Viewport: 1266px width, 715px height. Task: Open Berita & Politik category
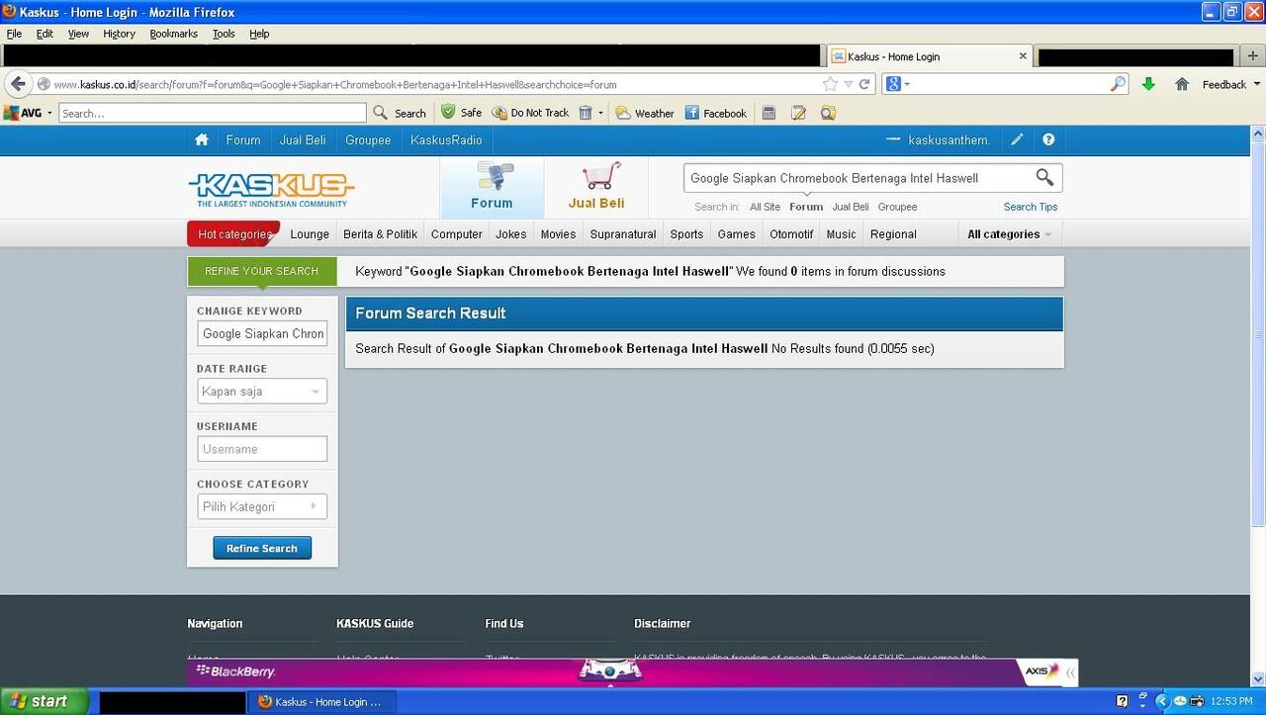(x=381, y=234)
